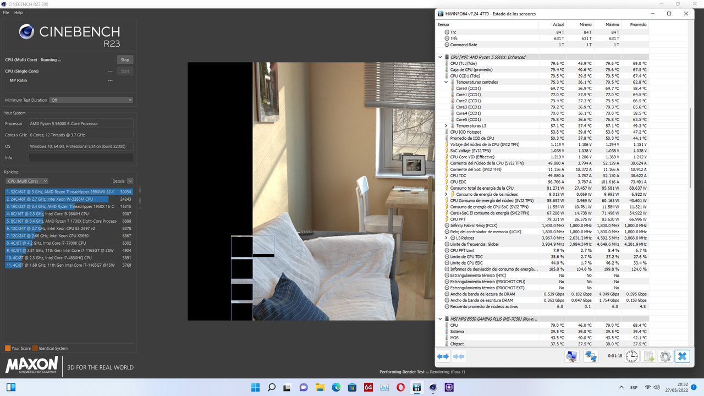
Task: Click ESP language indicator in tray
Action: [x=634, y=387]
